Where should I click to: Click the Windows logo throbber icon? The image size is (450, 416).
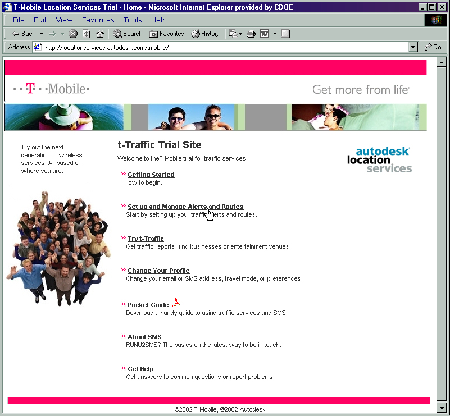tap(436, 20)
